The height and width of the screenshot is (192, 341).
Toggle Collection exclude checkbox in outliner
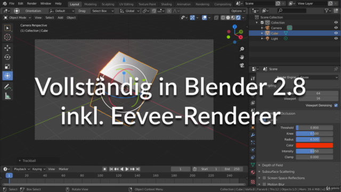(262, 22)
